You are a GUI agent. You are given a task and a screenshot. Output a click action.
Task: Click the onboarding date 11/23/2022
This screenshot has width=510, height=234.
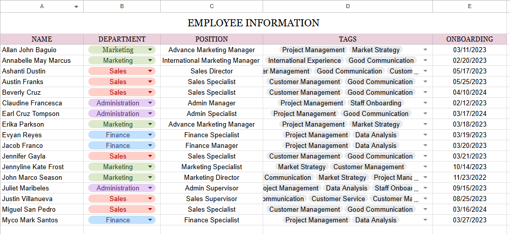(x=469, y=178)
